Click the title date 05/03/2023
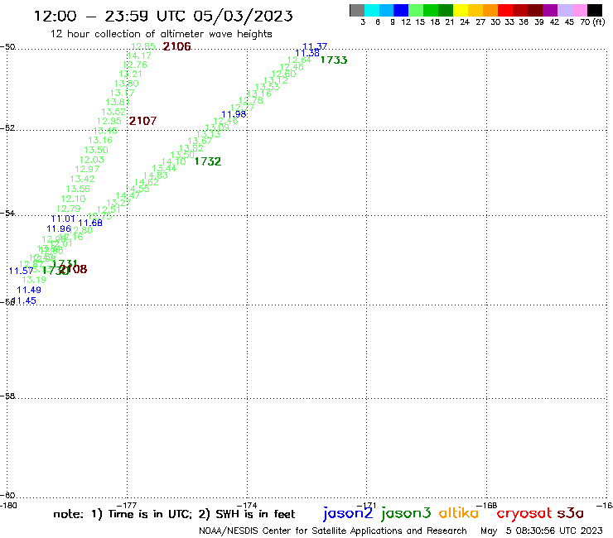 244,16
